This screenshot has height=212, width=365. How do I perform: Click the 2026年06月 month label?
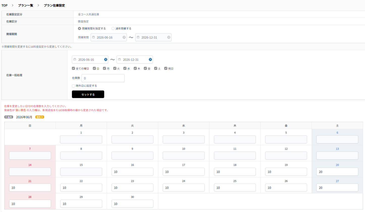pos(24,117)
